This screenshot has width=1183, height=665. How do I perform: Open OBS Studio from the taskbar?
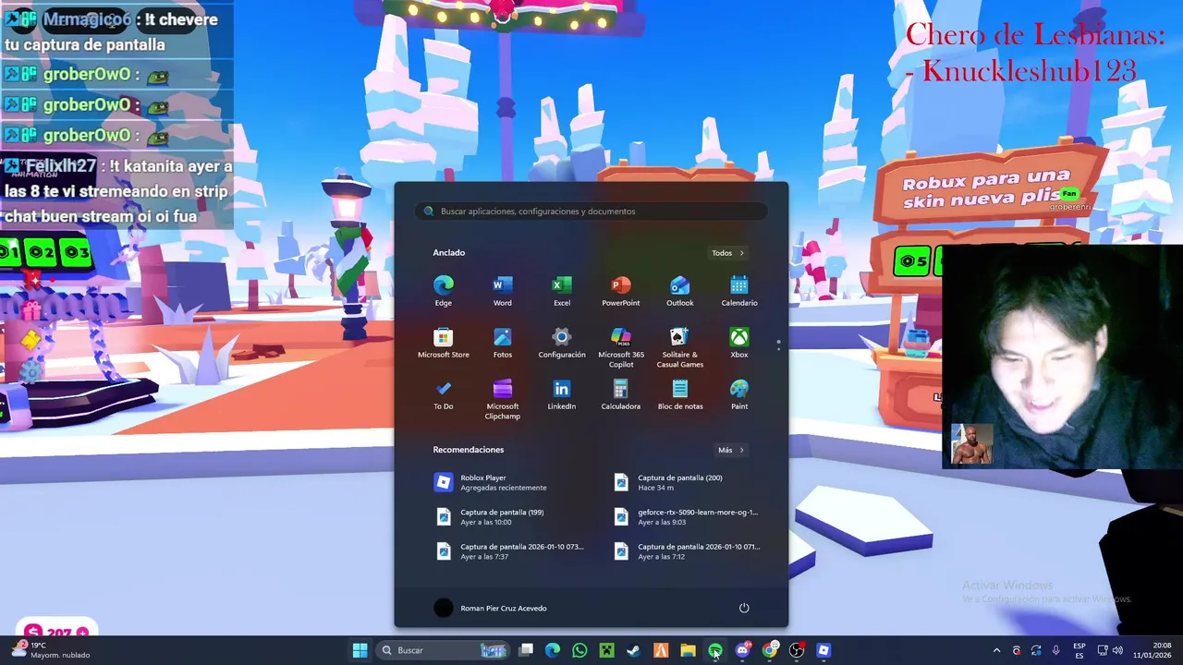pos(797,650)
